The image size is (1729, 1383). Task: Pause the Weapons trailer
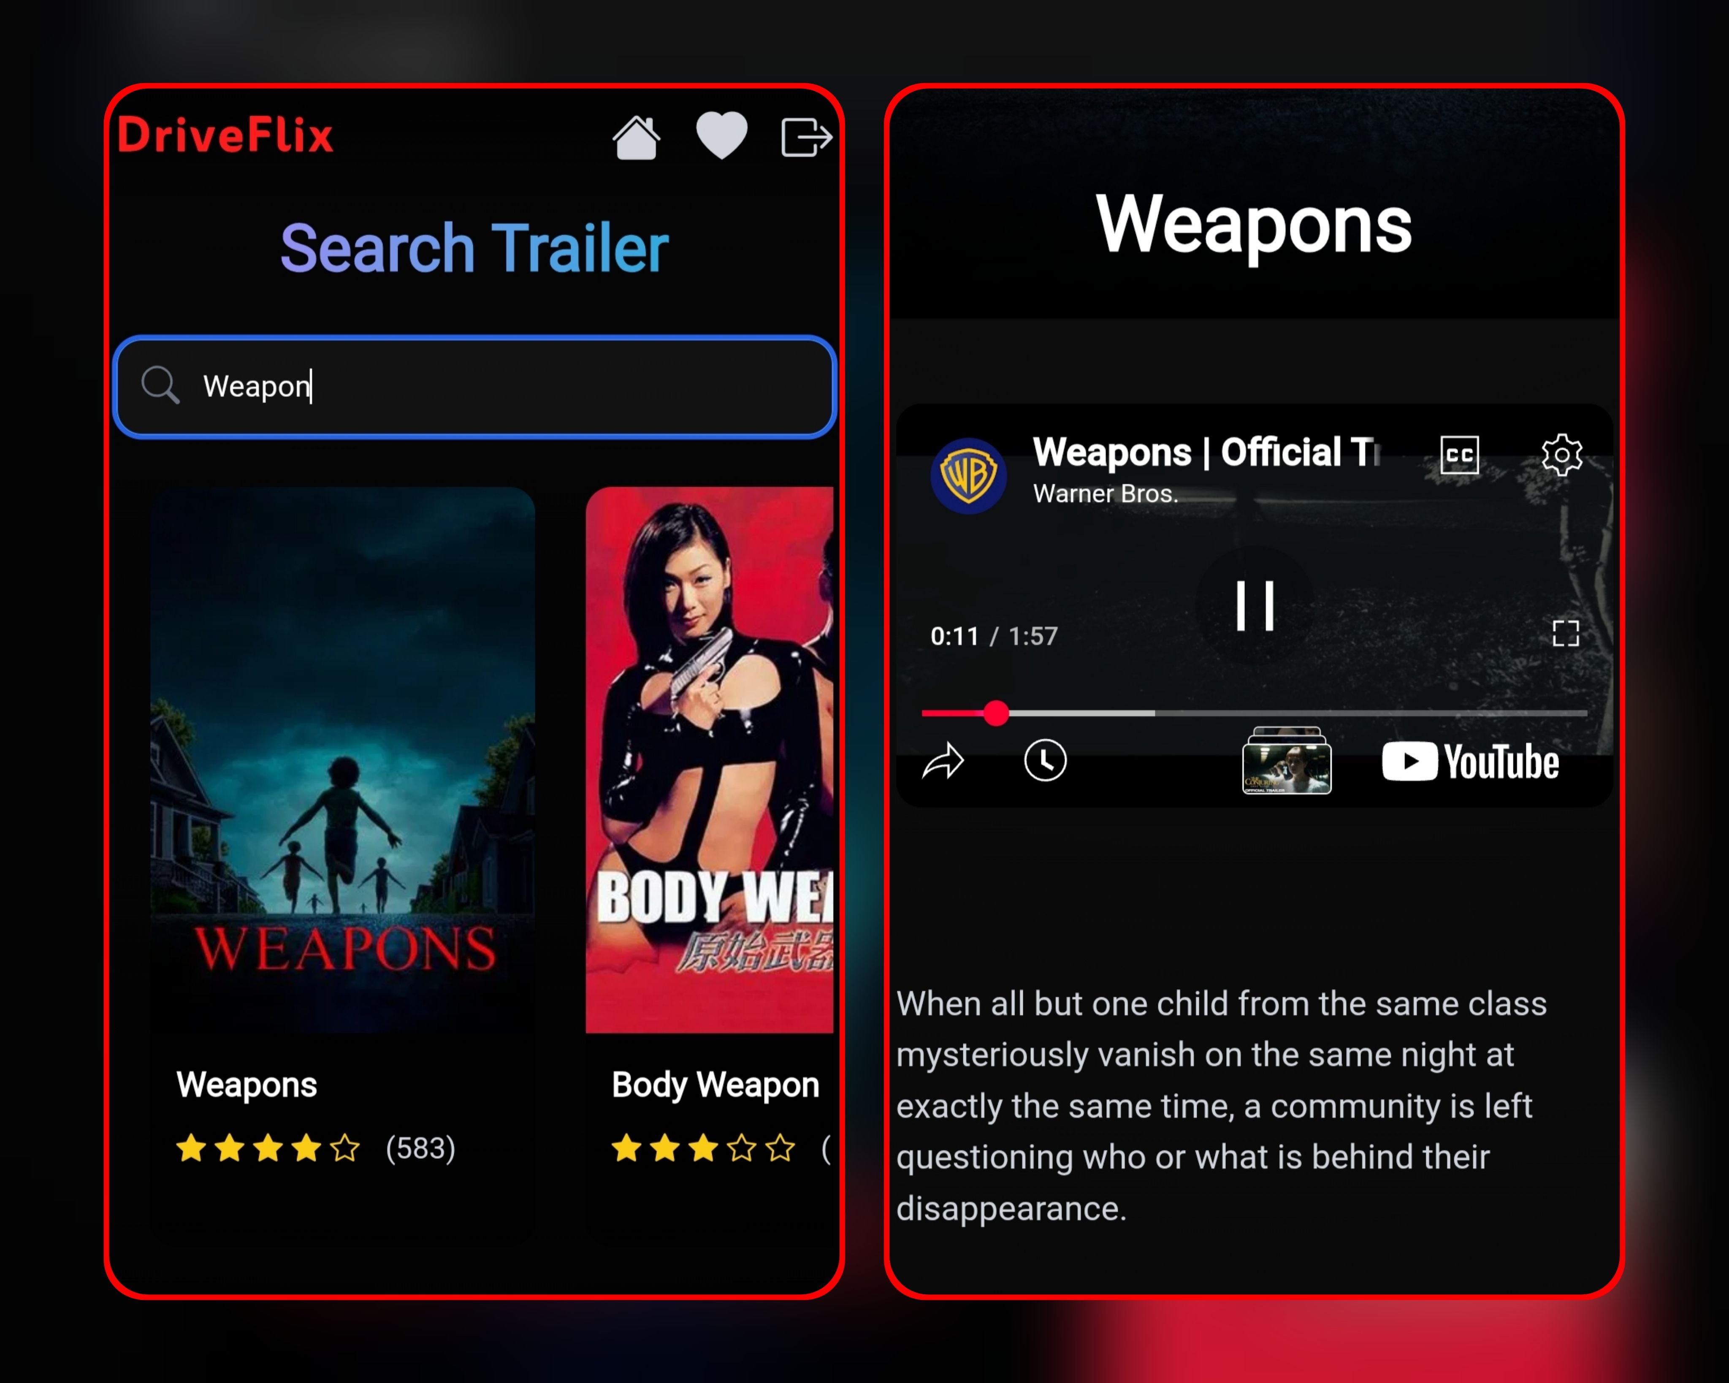pyautogui.click(x=1255, y=606)
